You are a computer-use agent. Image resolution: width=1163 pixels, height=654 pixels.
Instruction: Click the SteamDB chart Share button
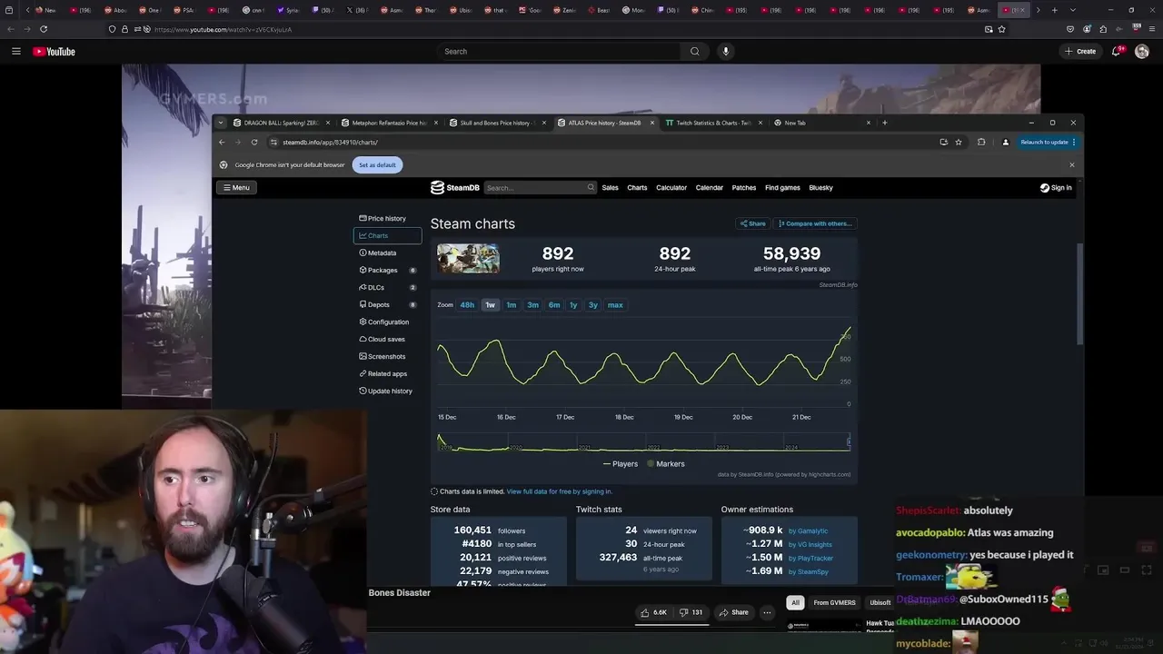point(753,223)
